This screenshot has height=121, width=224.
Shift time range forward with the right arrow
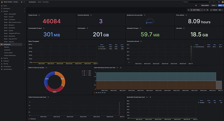point(205,10)
